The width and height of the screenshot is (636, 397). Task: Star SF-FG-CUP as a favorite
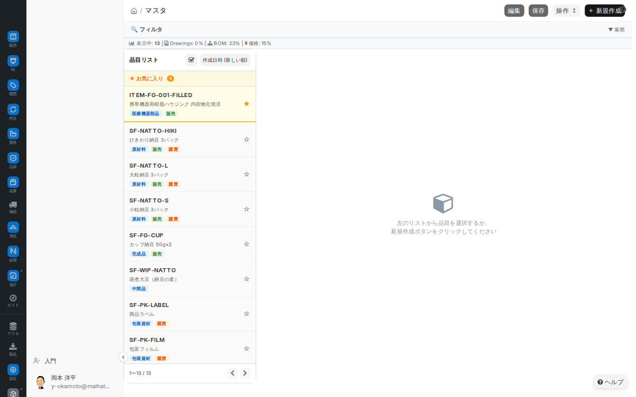pos(246,244)
